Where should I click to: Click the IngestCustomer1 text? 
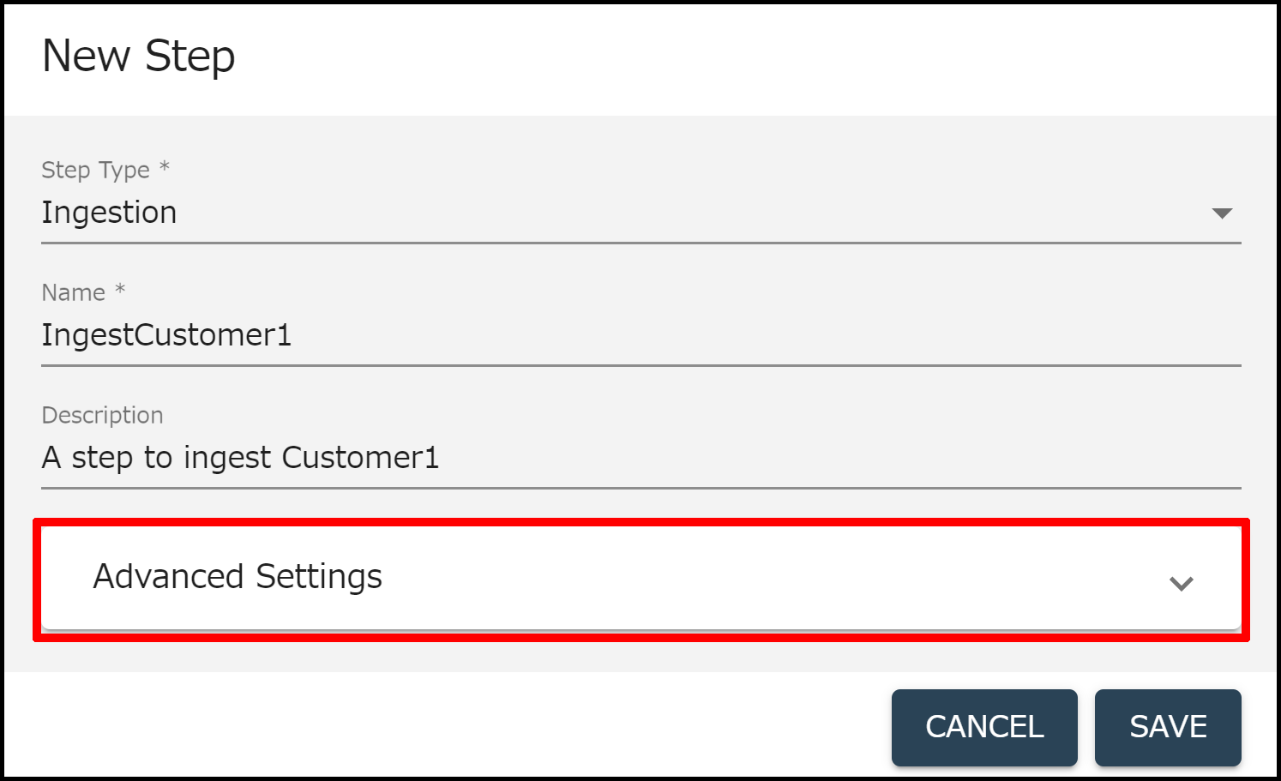tap(166, 335)
